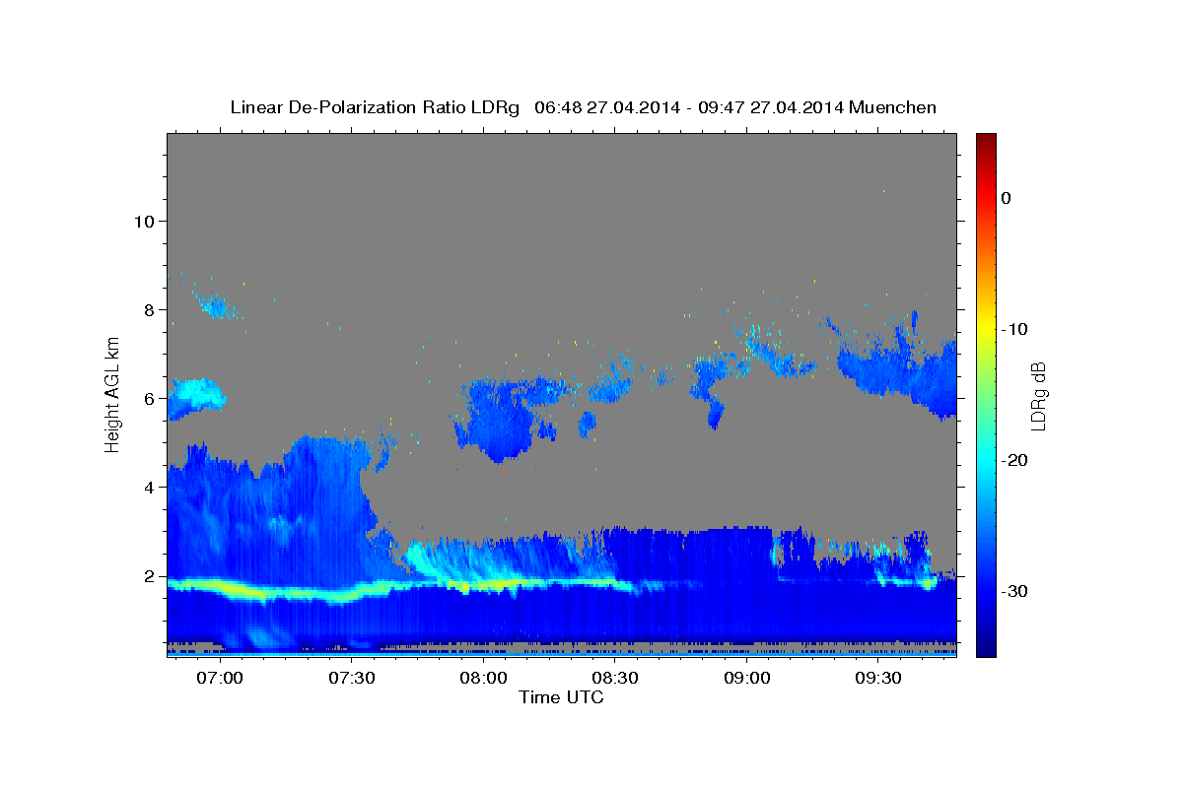Click the 'Height AGL km' y-axis label

pyautogui.click(x=112, y=394)
